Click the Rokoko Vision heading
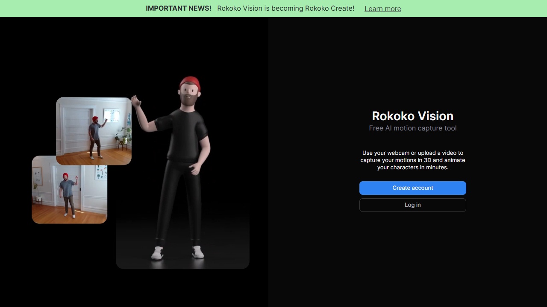This screenshot has width=547, height=307. point(413,116)
